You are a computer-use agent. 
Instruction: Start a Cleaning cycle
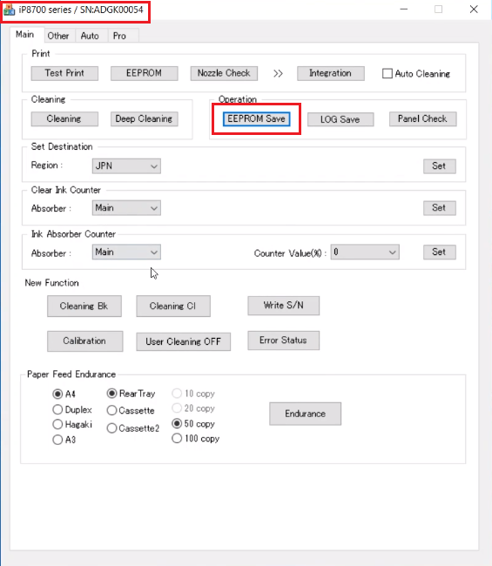pos(64,119)
